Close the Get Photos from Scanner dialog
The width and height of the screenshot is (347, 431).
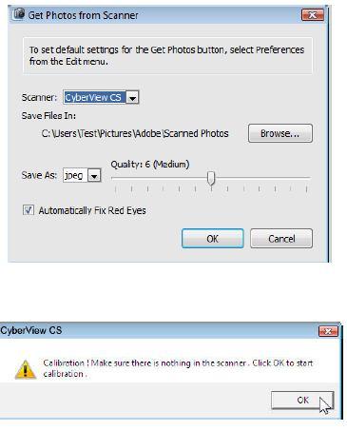(x=313, y=15)
